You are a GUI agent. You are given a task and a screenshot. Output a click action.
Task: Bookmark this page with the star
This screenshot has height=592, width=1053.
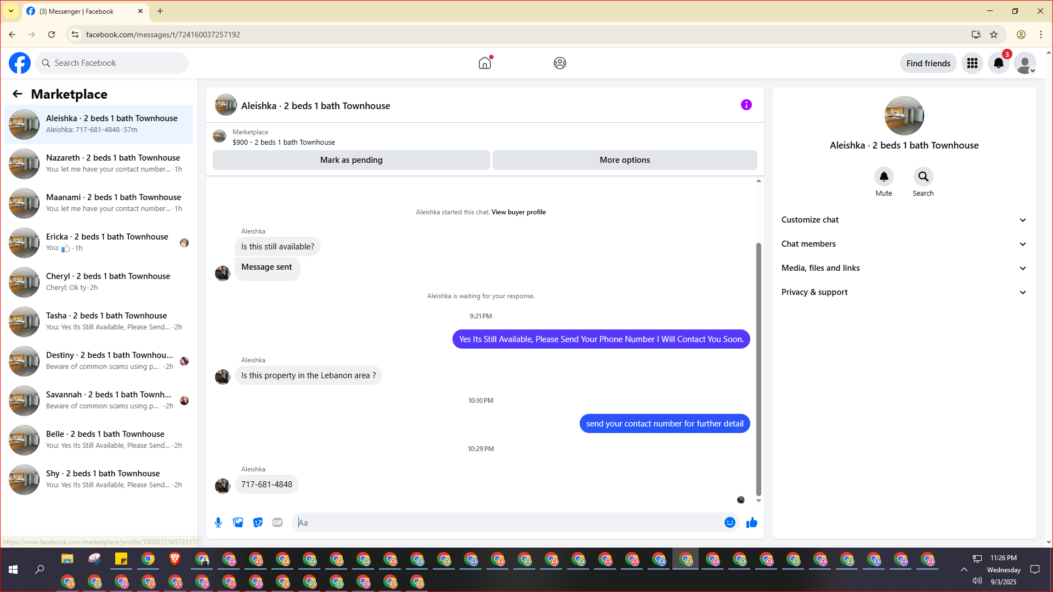994,35
